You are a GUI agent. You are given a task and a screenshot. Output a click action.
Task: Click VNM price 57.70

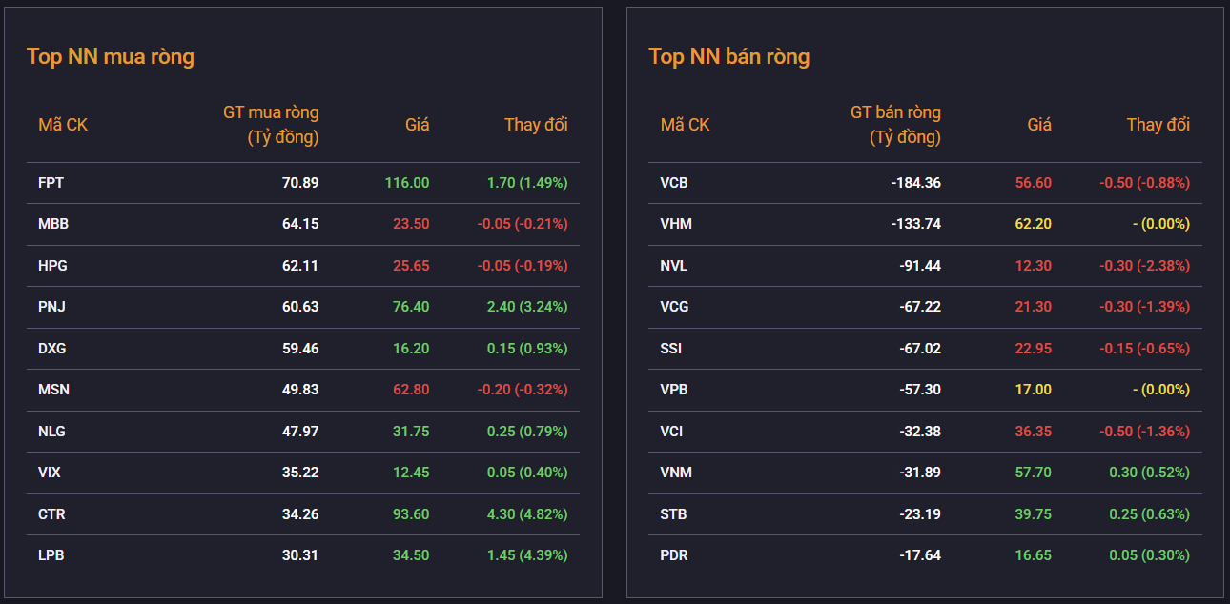(1034, 473)
